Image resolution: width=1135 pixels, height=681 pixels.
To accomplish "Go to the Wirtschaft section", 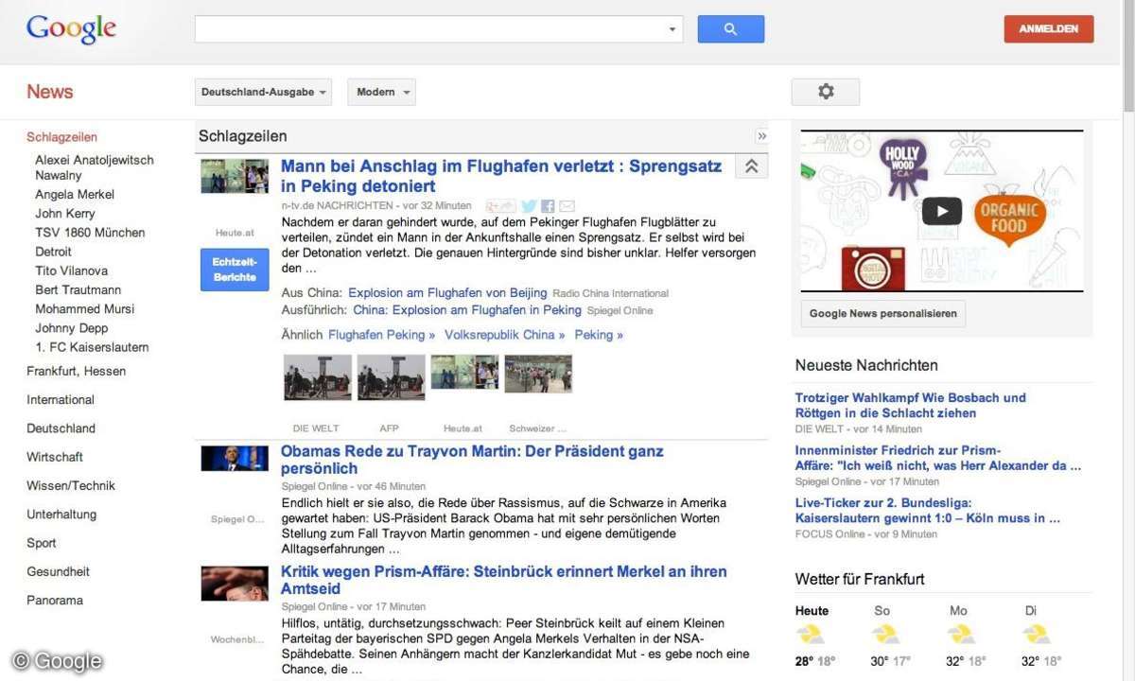I will [55, 457].
